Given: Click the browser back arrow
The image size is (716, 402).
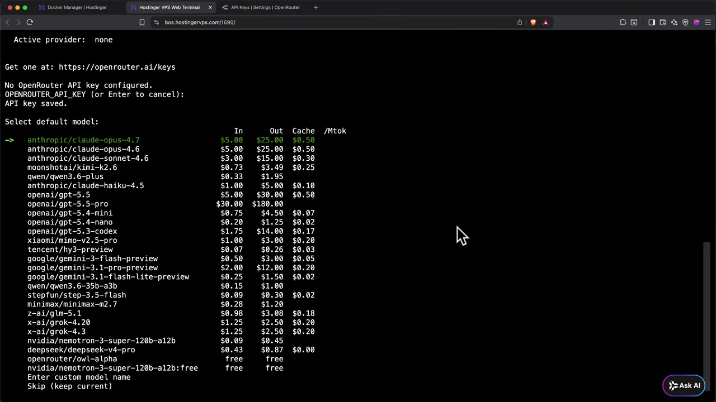Looking at the screenshot, I should tap(7, 22).
